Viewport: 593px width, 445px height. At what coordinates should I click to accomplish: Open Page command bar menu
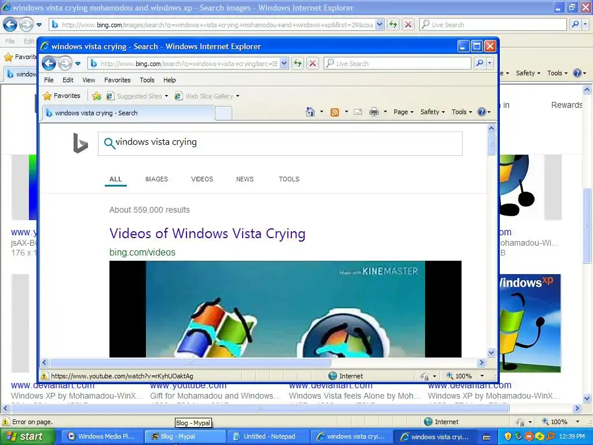[x=404, y=112]
